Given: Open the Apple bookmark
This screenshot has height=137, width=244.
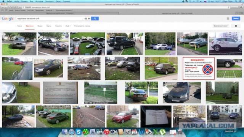Looking at the screenshot, I should coord(11,10).
